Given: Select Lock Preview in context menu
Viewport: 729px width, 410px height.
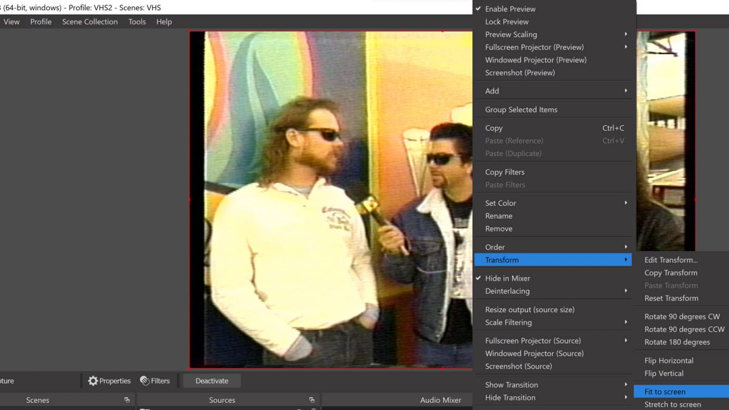Looking at the screenshot, I should click(x=507, y=22).
